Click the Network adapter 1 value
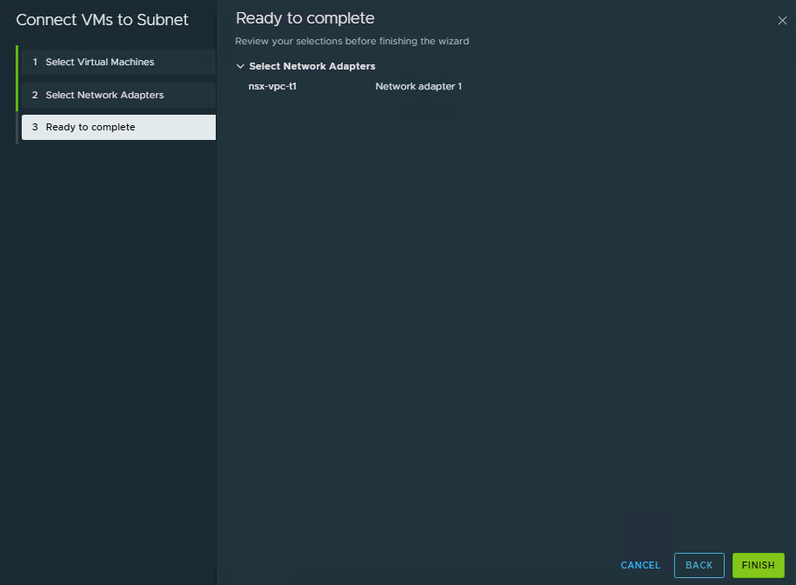 [x=418, y=86]
